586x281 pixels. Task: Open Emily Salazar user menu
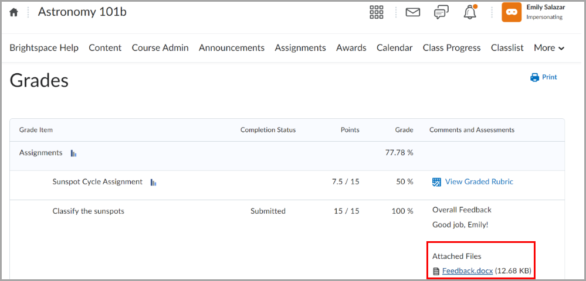545,12
